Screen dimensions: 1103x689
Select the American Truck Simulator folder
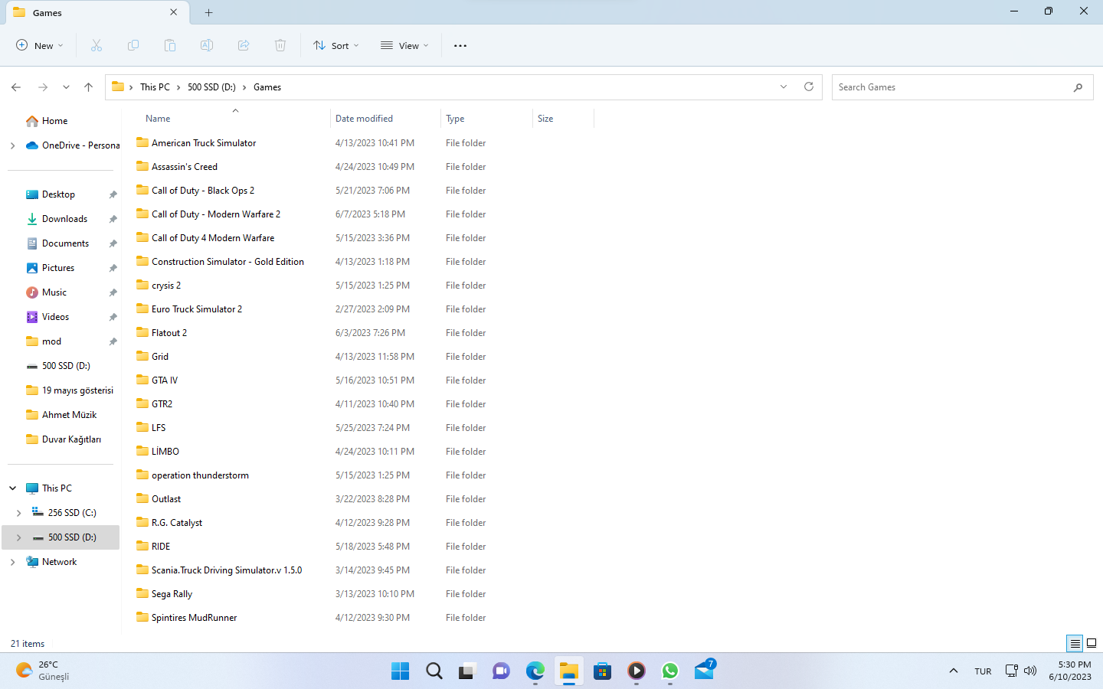[x=204, y=143]
